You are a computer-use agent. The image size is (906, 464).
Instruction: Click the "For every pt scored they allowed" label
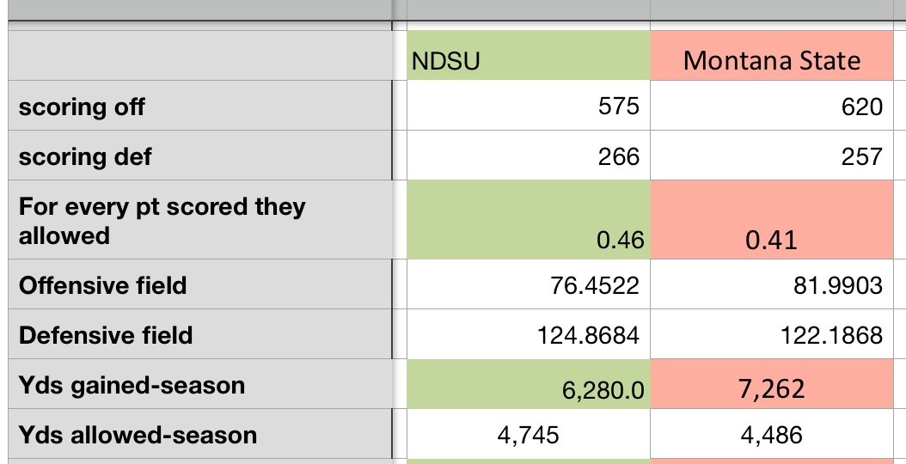click(162, 221)
